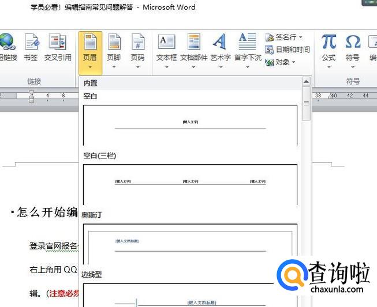Viewport: 377px width, 307px height.
Task: Choose the 边线型 header template
Action: coord(190,295)
